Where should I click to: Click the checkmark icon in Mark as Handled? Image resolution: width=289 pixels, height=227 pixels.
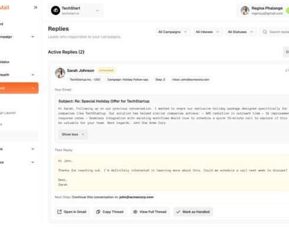(178, 212)
